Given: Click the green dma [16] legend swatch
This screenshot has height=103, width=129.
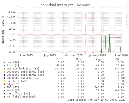Looking at the screenshot, I should tap(4, 62).
